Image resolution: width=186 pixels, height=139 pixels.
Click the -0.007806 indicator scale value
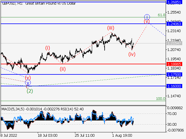tap(176, 130)
